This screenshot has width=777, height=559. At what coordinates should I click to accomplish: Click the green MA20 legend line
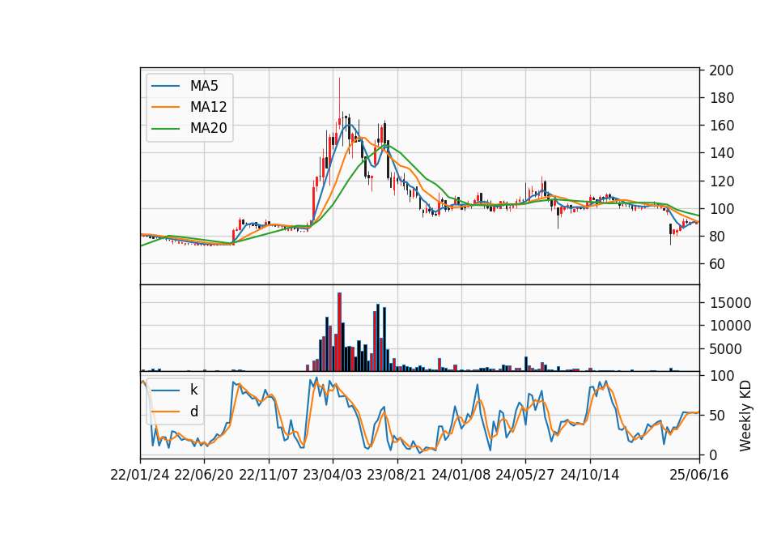(165, 129)
